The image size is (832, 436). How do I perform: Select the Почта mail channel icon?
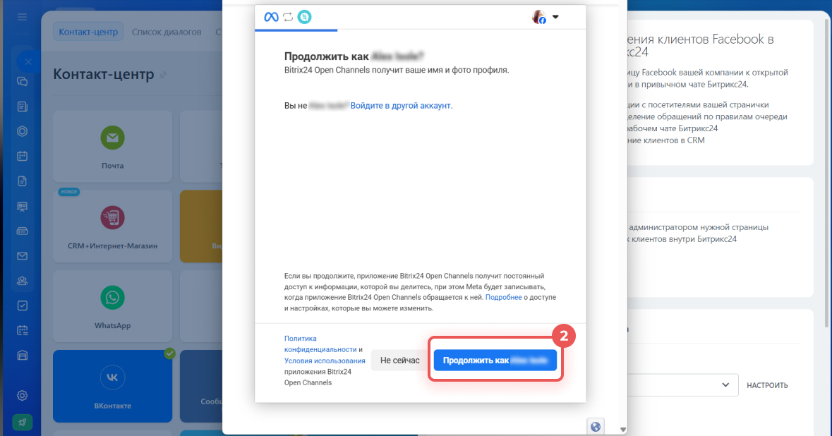112,138
